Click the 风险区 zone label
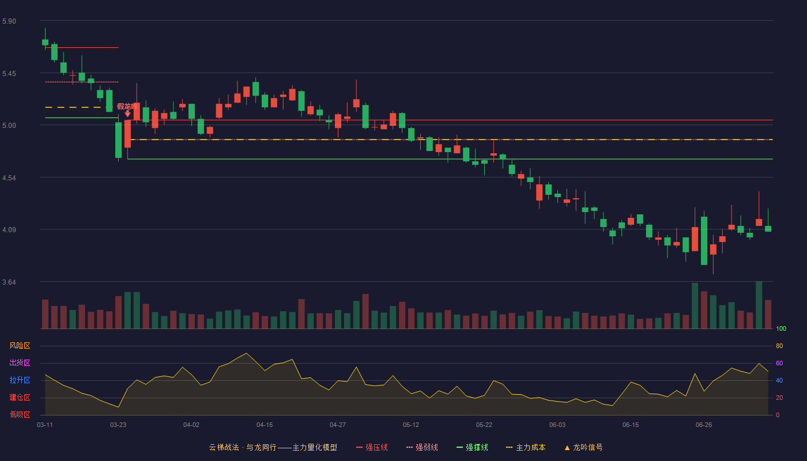Viewport: 807px width, 461px height. tap(20, 346)
